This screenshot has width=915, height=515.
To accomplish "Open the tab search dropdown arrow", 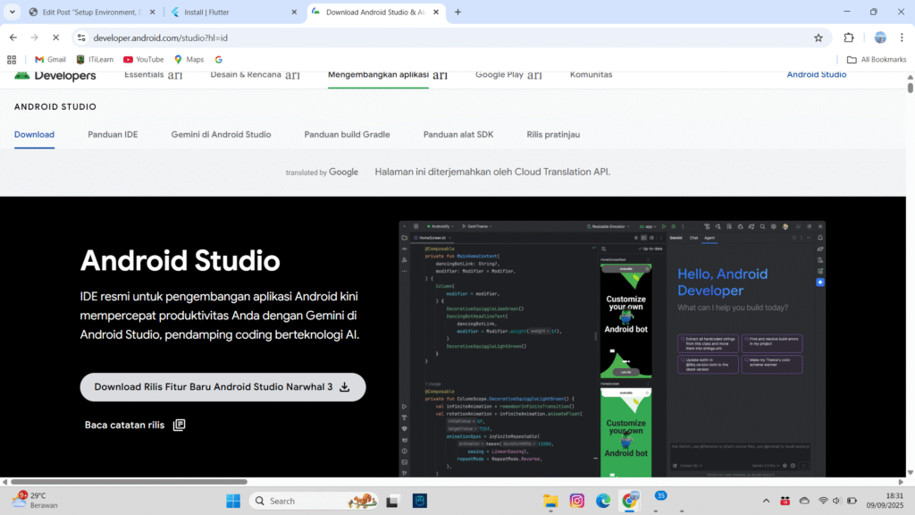I will click(13, 12).
